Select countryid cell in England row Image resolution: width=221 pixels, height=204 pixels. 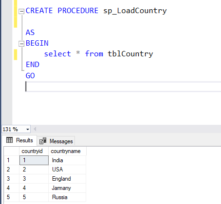tap(34, 179)
